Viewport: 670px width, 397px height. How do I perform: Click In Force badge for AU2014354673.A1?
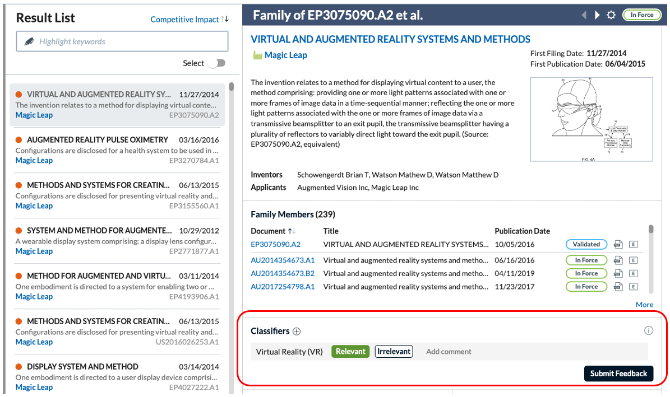(586, 260)
